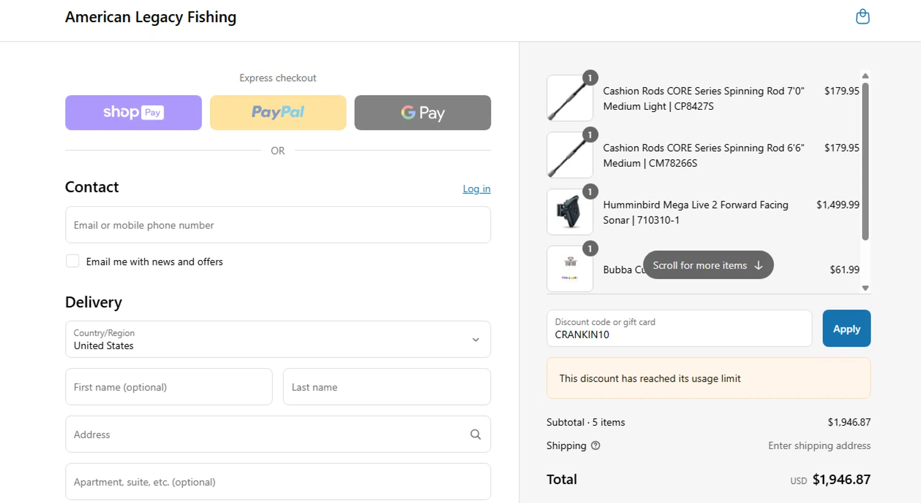Focus the email or mobile phone field
The height and width of the screenshot is (503, 921).
[x=278, y=225]
